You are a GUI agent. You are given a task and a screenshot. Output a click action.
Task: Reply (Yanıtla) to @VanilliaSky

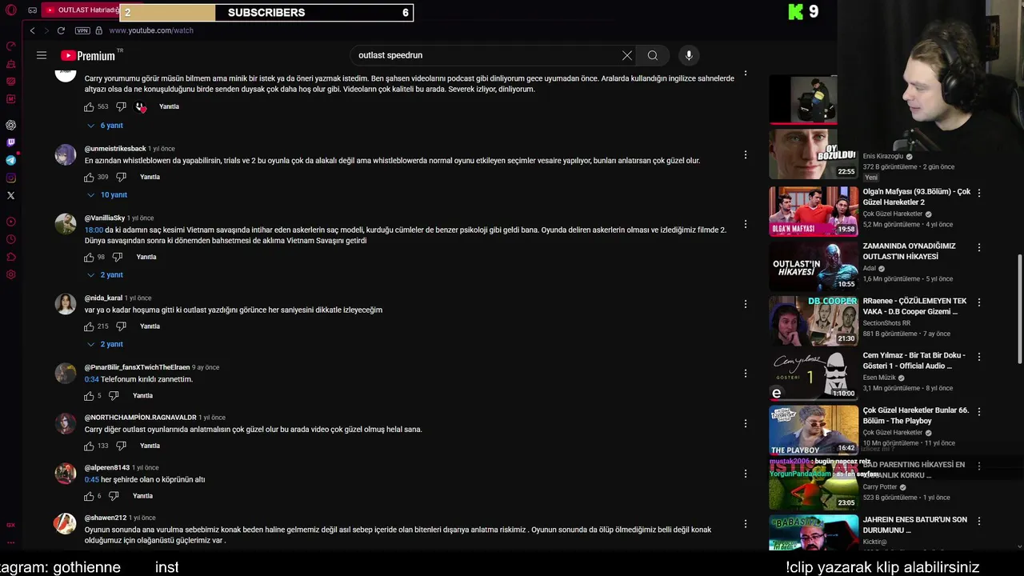pyautogui.click(x=146, y=257)
